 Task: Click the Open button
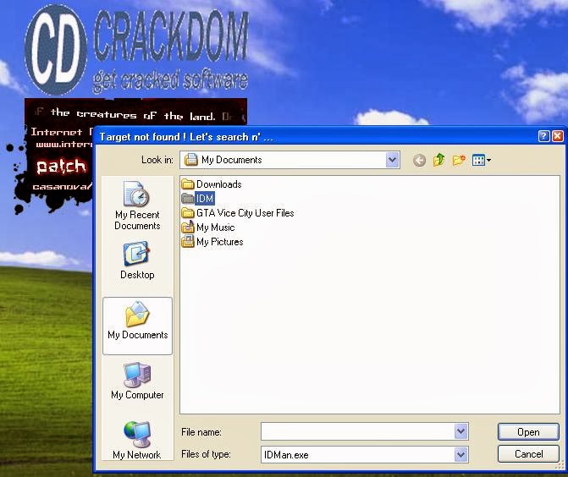click(x=528, y=432)
